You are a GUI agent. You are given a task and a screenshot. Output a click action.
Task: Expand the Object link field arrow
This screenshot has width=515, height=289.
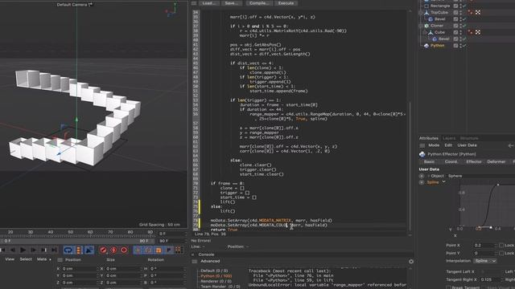pyautogui.click(x=429, y=176)
